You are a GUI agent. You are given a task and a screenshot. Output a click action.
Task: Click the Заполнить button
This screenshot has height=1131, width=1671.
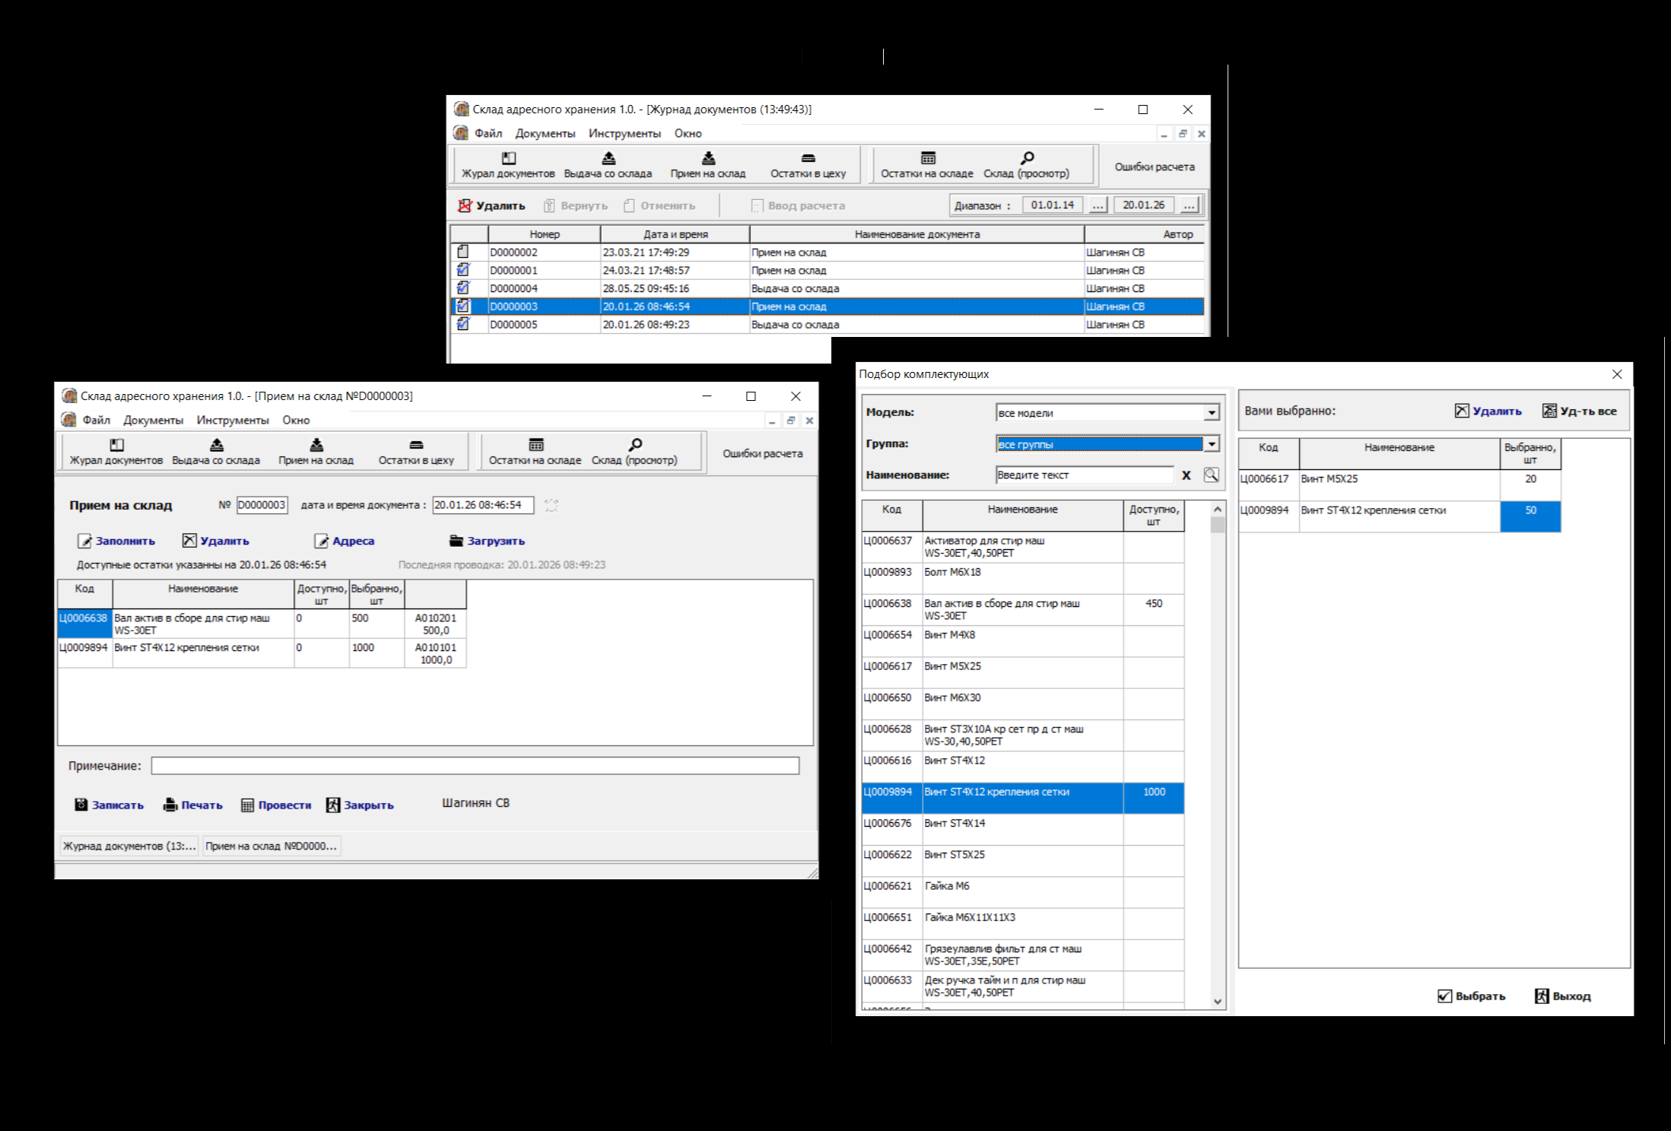[x=116, y=541]
